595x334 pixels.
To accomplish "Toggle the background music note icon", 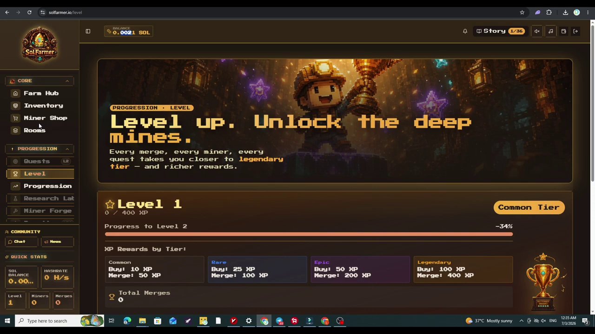I will 550,31.
